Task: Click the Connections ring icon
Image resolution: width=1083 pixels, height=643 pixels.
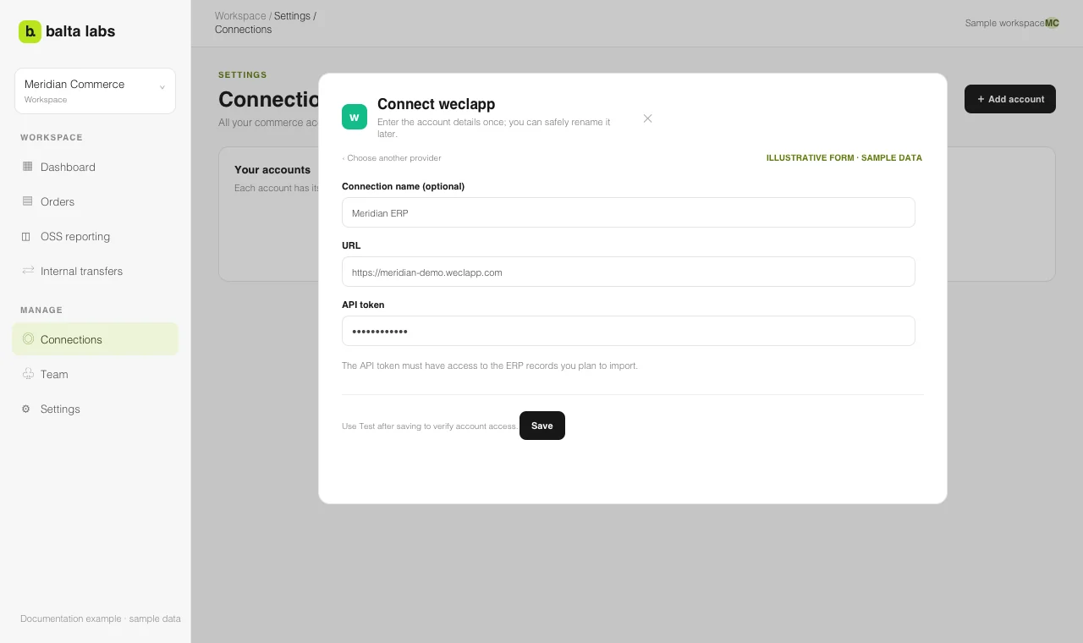Action: click(27, 339)
